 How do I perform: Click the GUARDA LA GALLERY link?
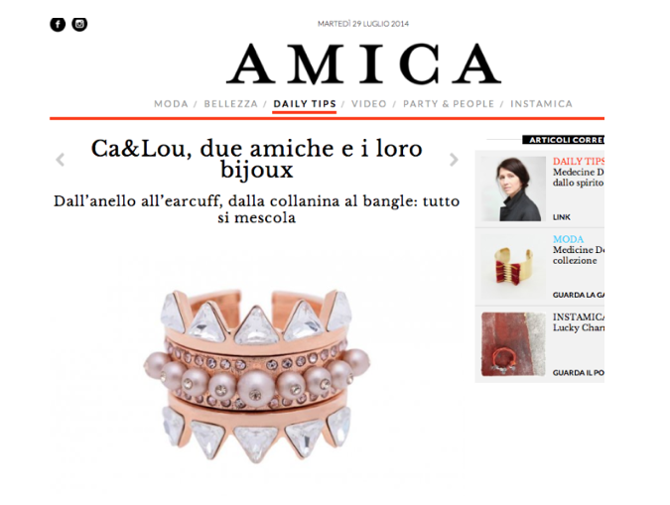pos(578,295)
